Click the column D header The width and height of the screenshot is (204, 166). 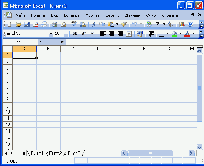click(x=96, y=49)
